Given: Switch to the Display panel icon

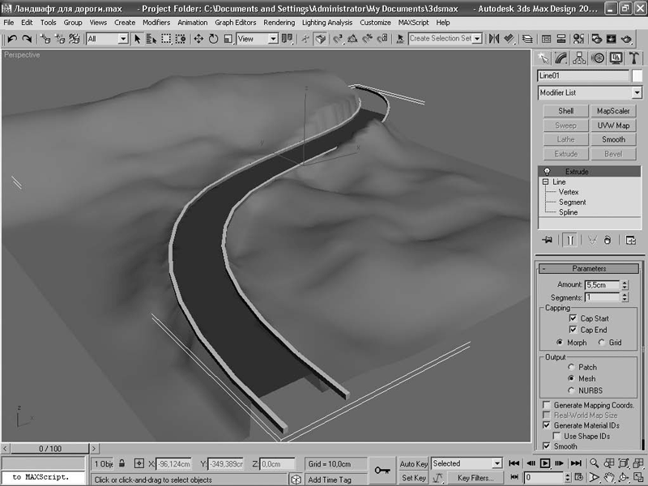Looking at the screenshot, I should tap(616, 58).
